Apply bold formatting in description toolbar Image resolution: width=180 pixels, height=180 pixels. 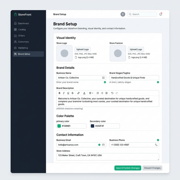[59, 93]
